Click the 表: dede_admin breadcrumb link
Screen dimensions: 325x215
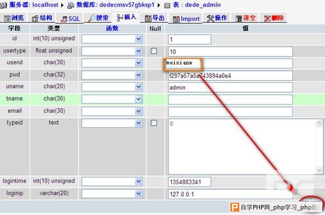click(x=197, y=5)
